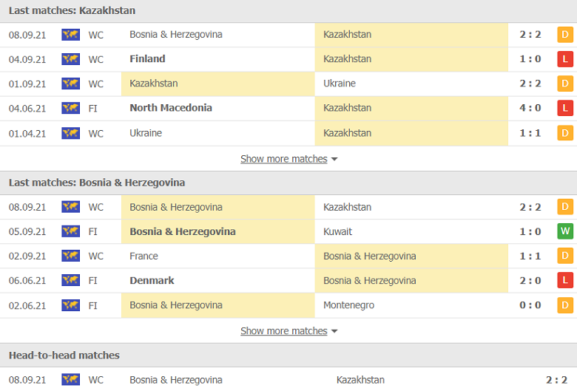Click Bosnia & Herzegovina in head-to-head row
577x391 pixels.
coord(176,380)
